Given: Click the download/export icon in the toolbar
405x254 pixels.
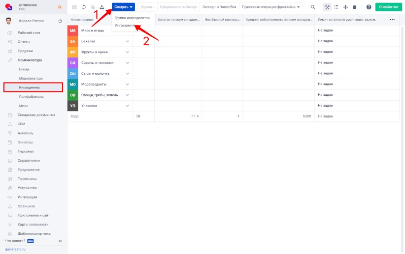Looking at the screenshot, I should coord(102,7).
